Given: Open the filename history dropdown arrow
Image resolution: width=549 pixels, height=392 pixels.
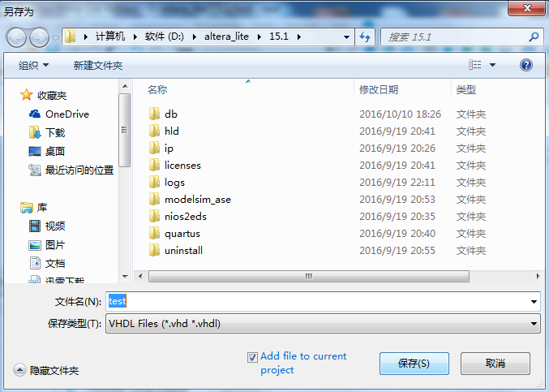Looking at the screenshot, I should click(534, 302).
